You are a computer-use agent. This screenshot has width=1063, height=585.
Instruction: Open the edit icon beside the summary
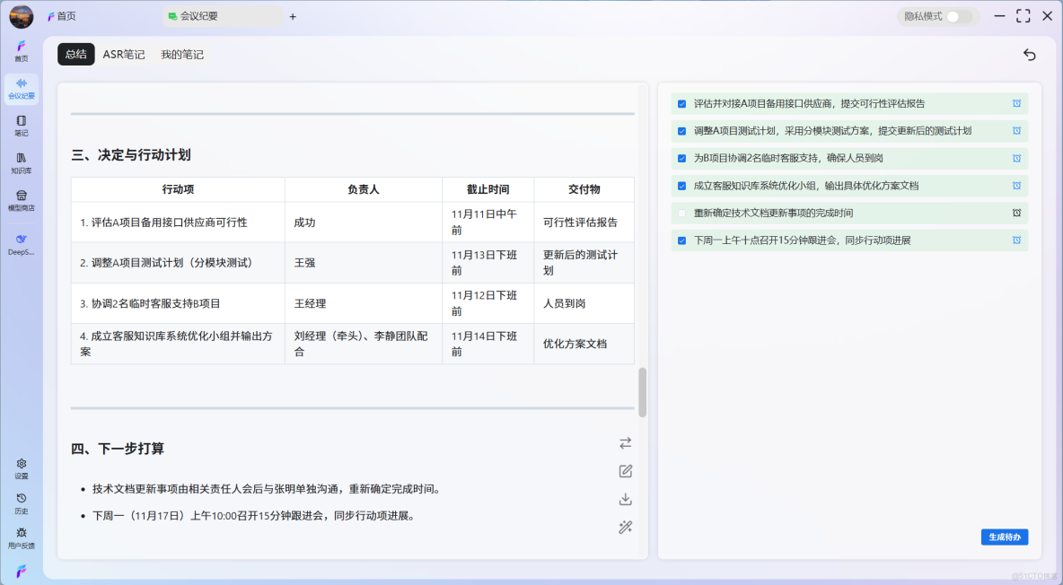point(625,470)
